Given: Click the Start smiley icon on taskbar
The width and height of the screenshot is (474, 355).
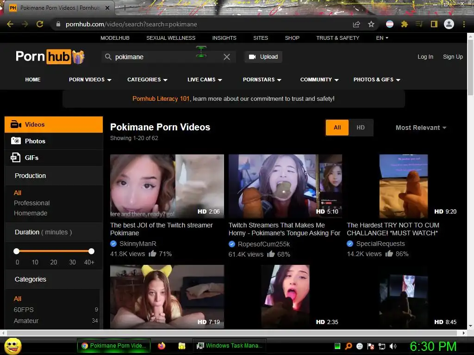Looking at the screenshot, I should coord(12,346).
